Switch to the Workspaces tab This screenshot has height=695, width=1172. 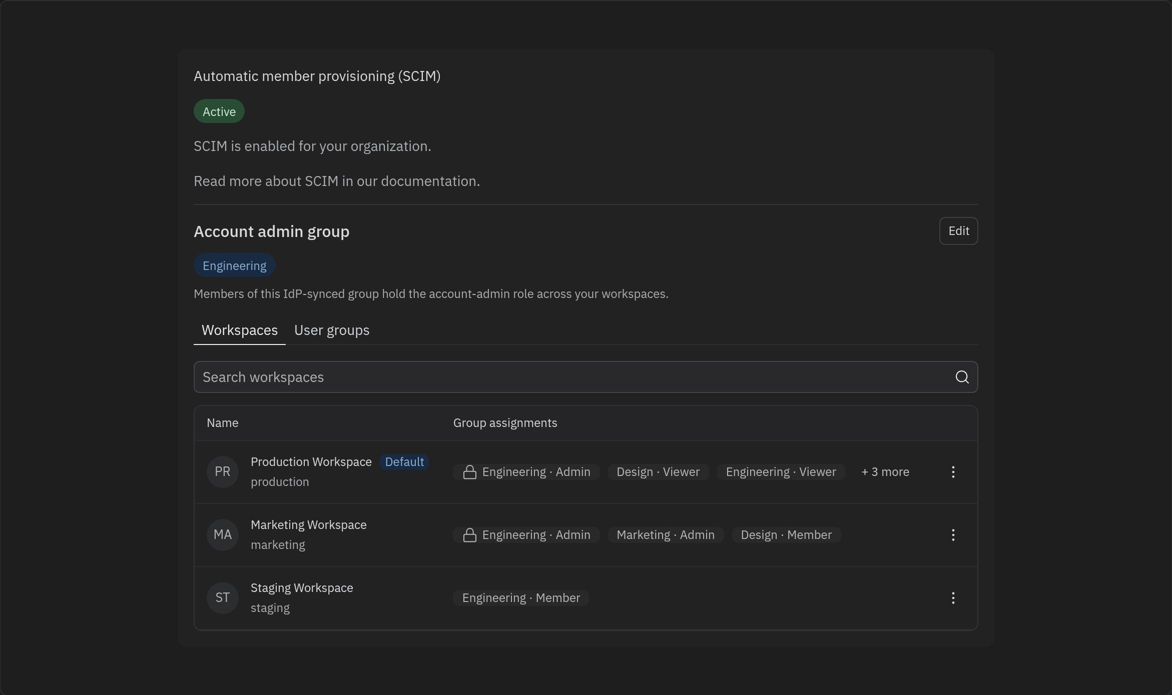240,330
